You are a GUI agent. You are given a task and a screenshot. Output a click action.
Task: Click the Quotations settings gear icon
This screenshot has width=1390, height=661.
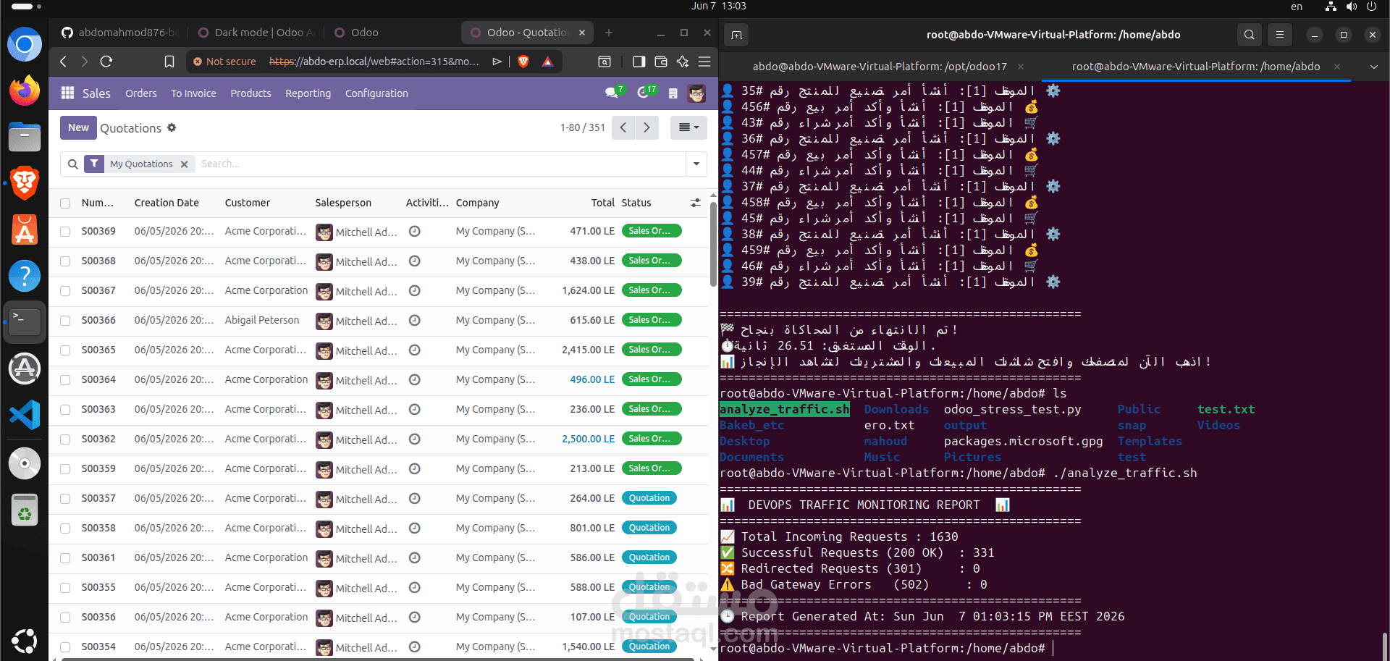pyautogui.click(x=172, y=127)
